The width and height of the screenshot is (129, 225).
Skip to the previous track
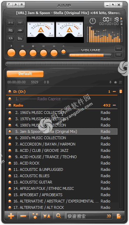(43, 53)
